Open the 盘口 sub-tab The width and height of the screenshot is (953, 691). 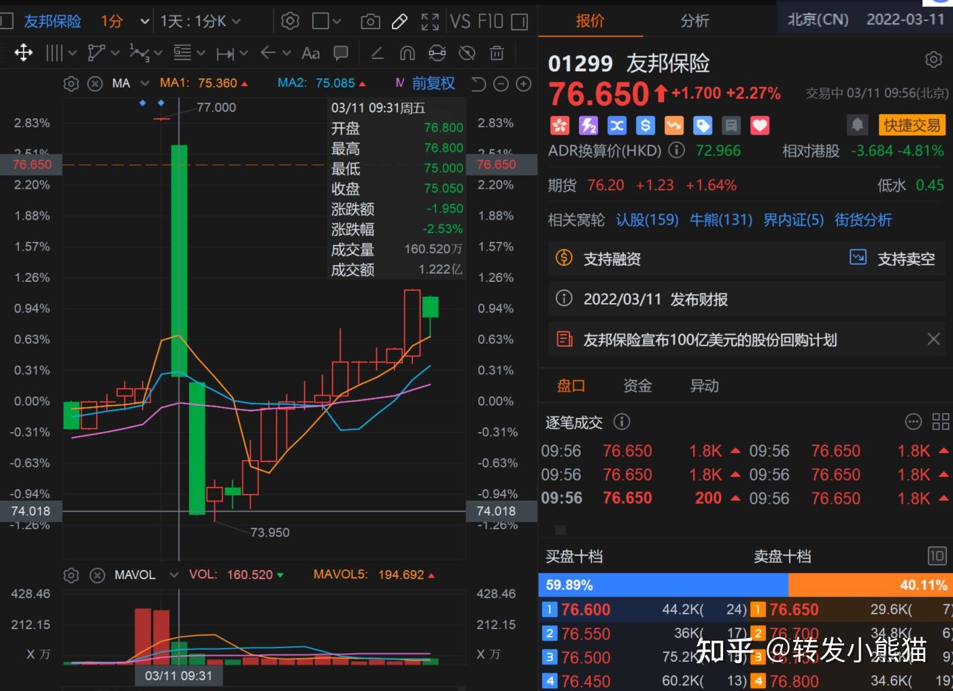571,386
